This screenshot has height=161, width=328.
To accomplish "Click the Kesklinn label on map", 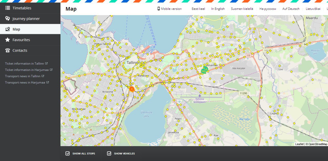I will [143, 76].
